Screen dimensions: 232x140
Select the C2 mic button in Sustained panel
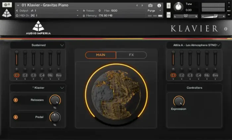[25, 75]
